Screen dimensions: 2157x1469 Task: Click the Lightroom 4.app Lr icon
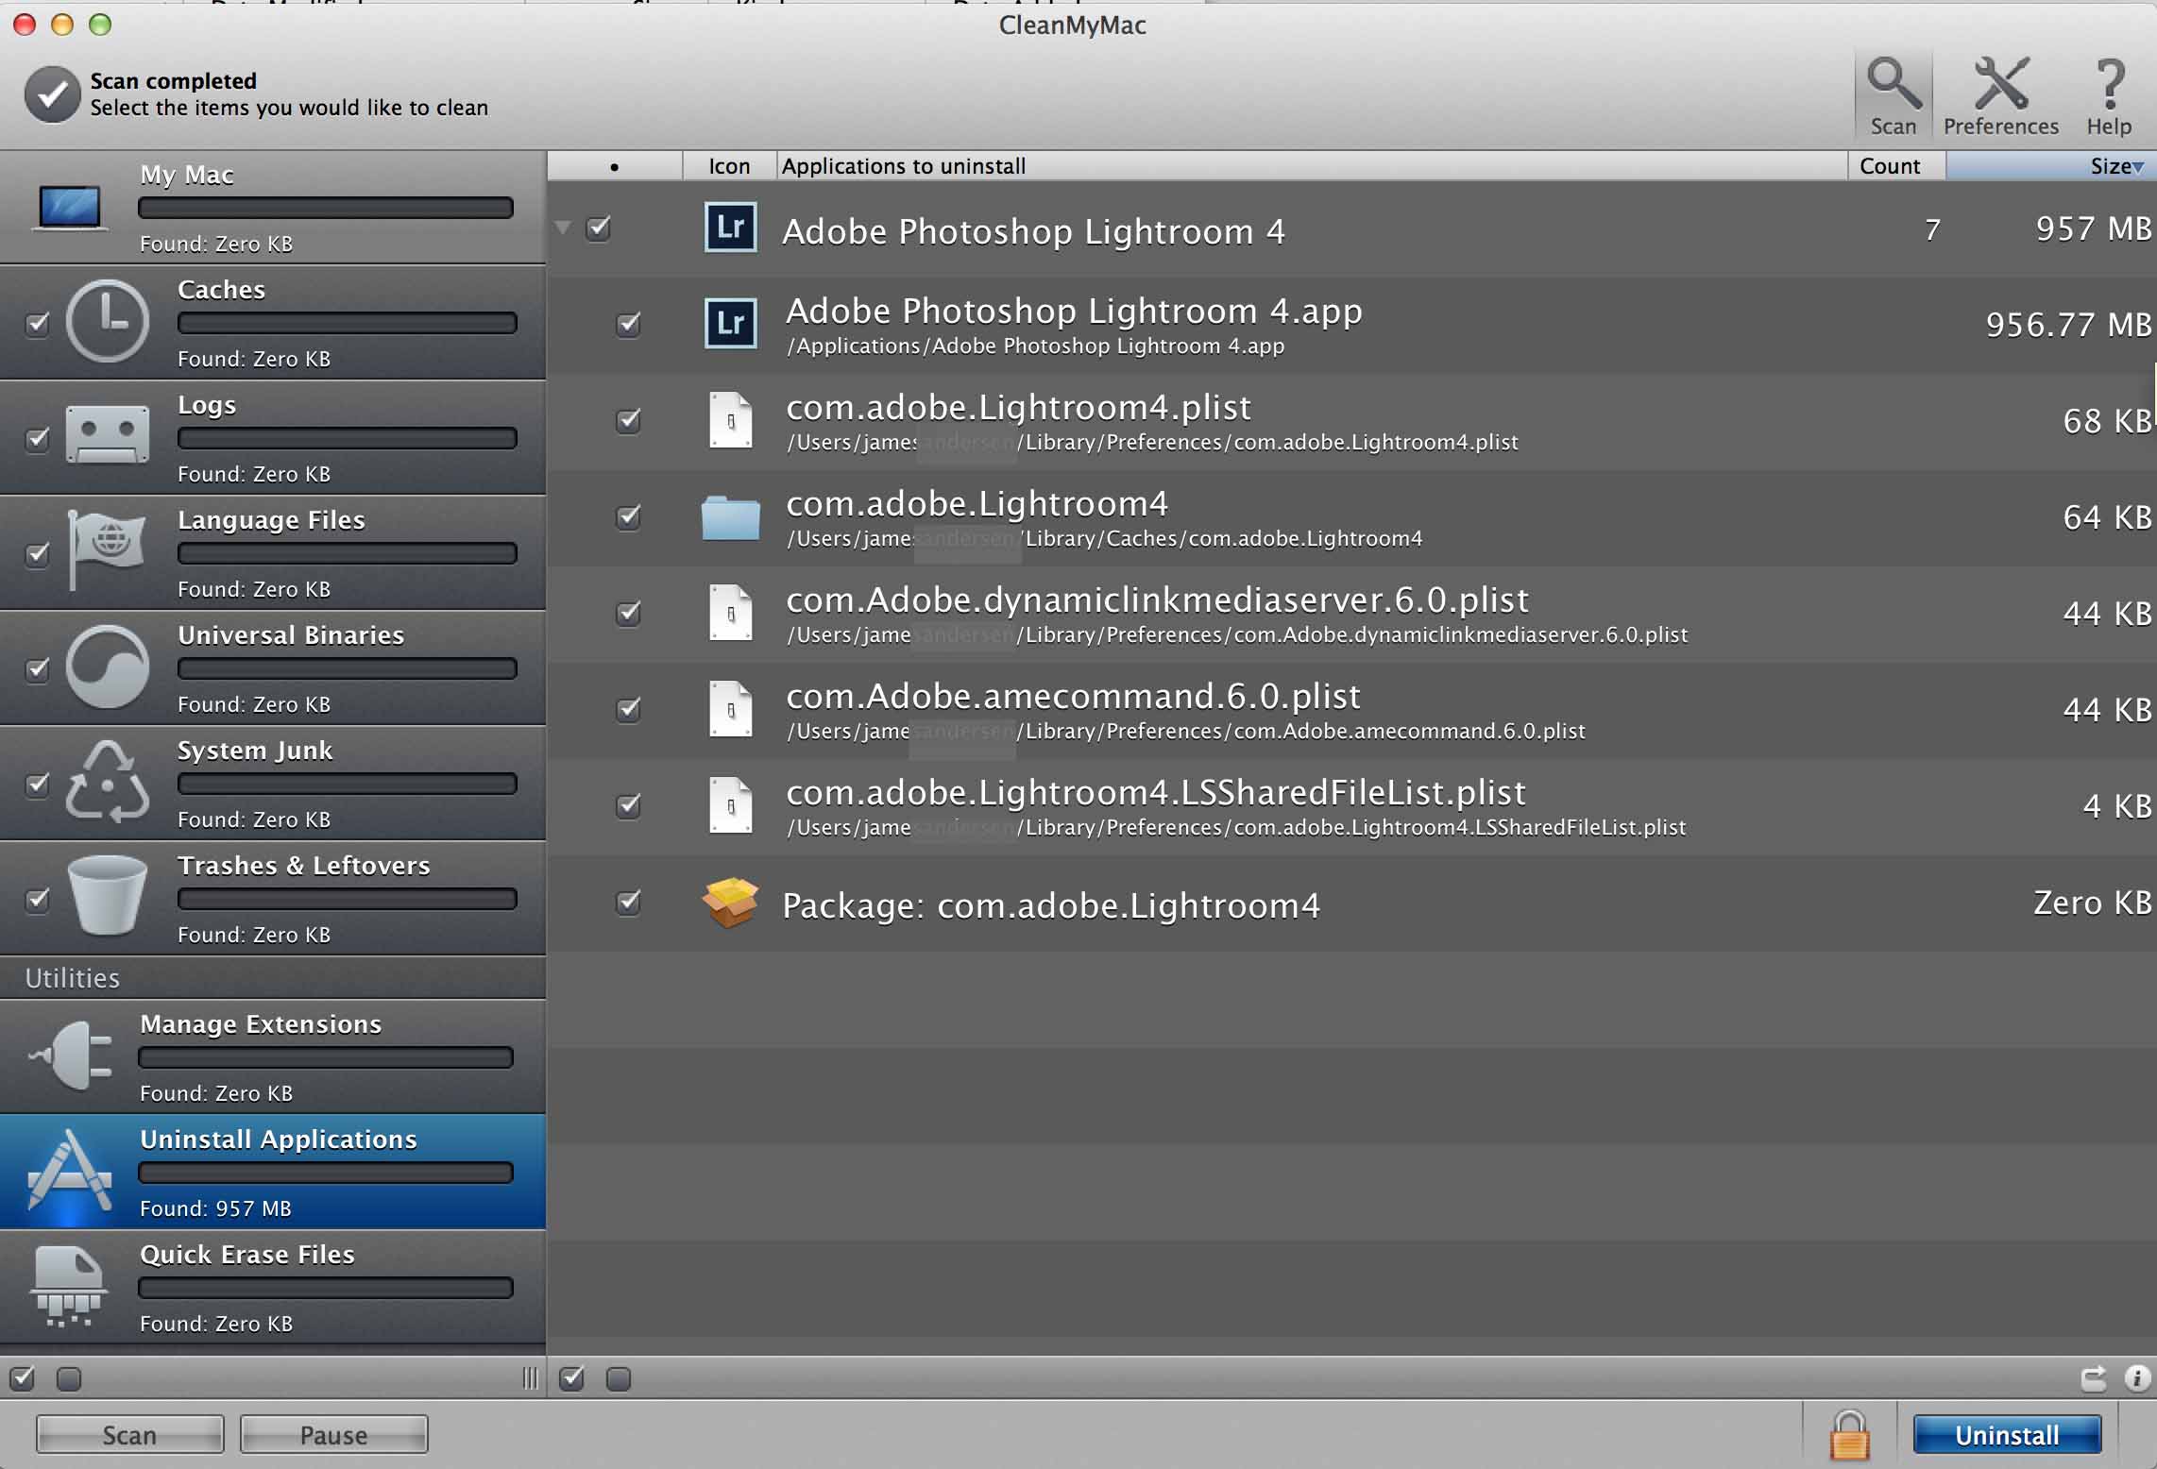(x=730, y=324)
